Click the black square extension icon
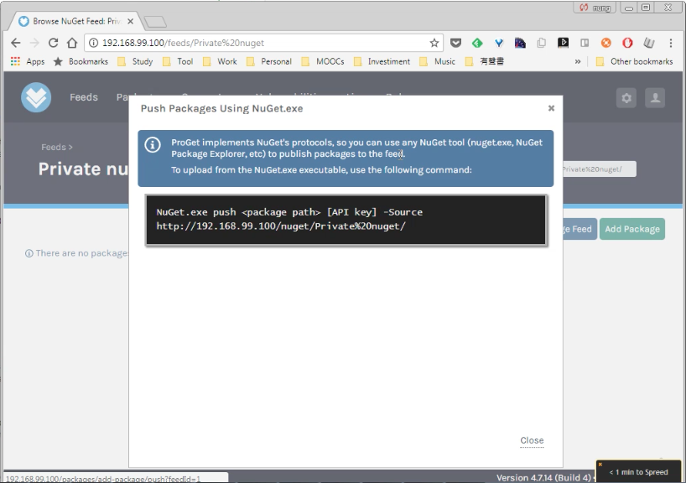Image resolution: width=686 pixels, height=483 pixels. coord(563,43)
